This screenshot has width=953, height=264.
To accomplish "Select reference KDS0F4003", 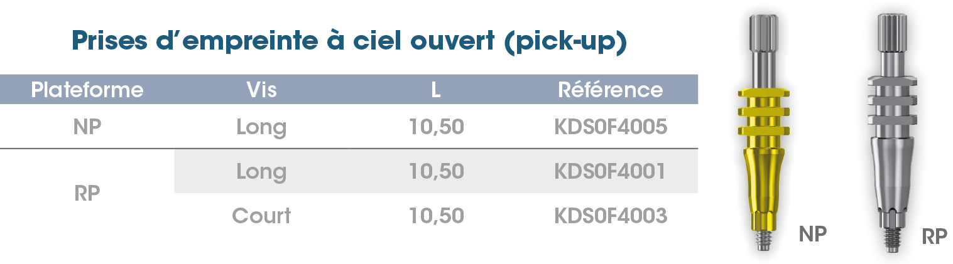I will point(611,216).
